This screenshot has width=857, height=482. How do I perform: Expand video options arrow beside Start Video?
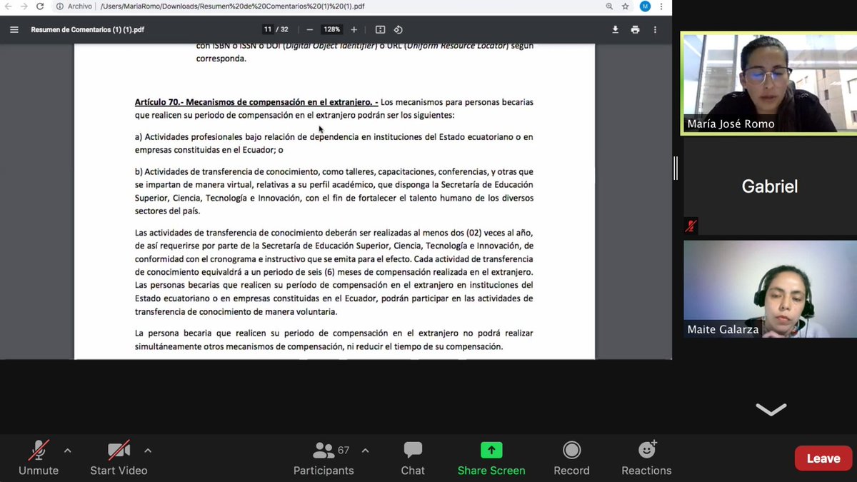pos(148,451)
